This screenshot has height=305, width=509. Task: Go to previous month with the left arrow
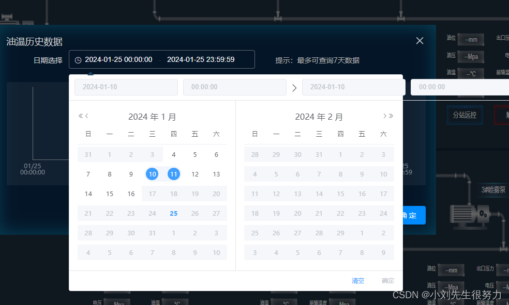coord(86,116)
